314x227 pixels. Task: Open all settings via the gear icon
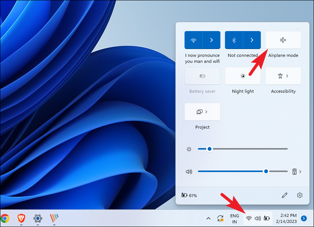pyautogui.click(x=299, y=195)
